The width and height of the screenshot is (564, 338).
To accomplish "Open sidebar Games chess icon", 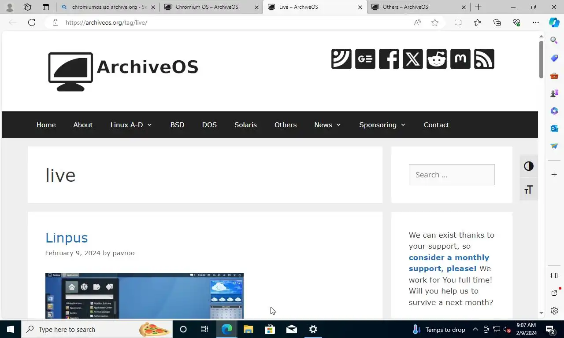I will pos(554,93).
